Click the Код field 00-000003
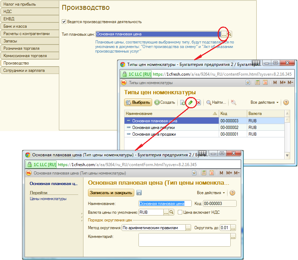 (x=220, y=204)
